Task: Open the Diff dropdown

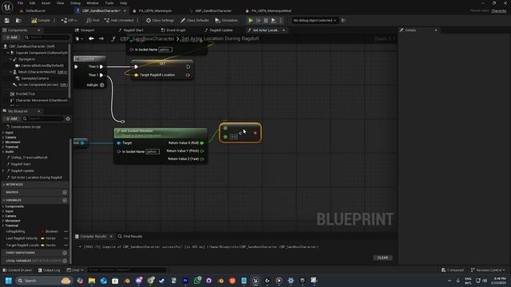Action: pos(69,21)
